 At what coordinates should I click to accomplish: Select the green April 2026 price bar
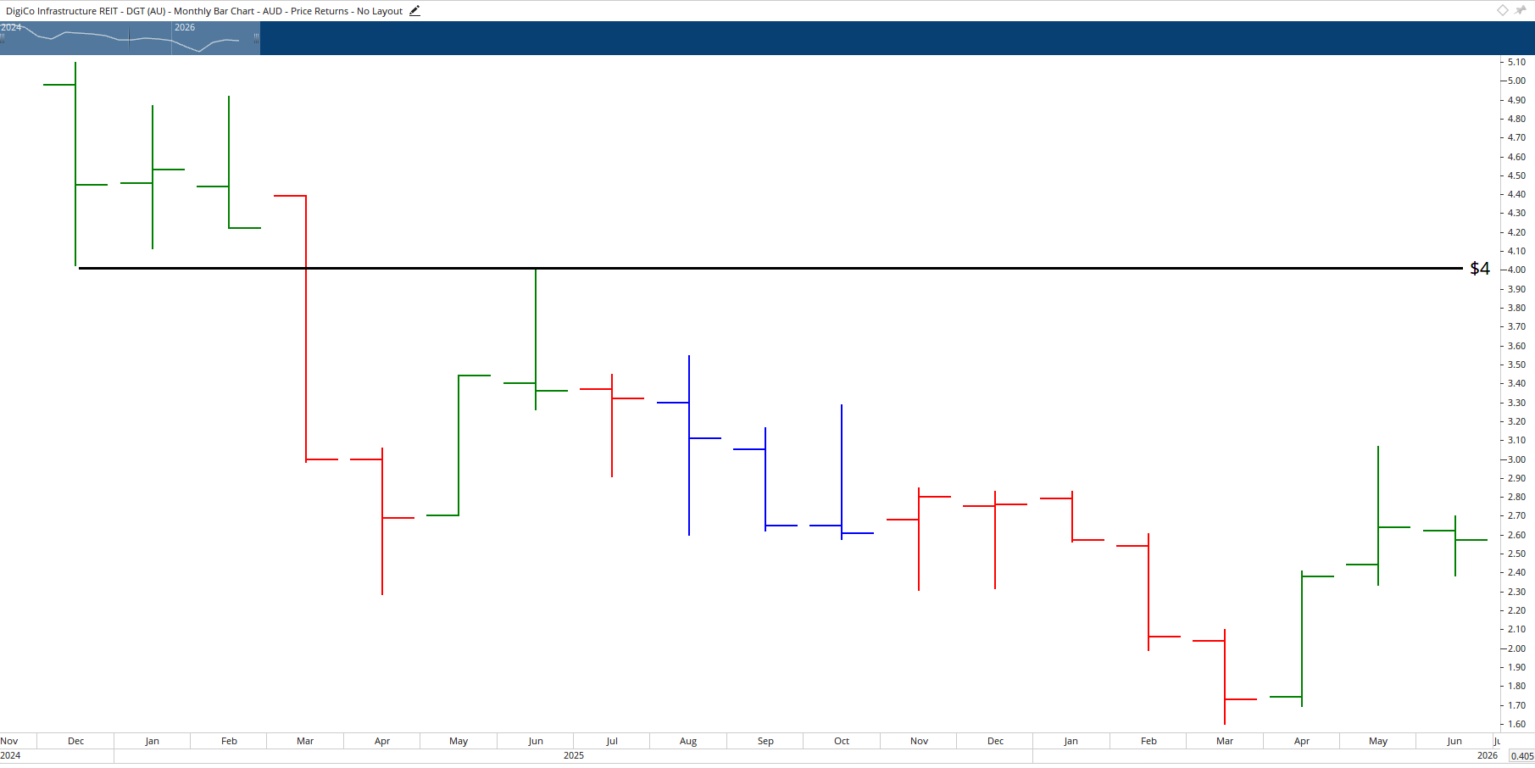click(x=1302, y=639)
